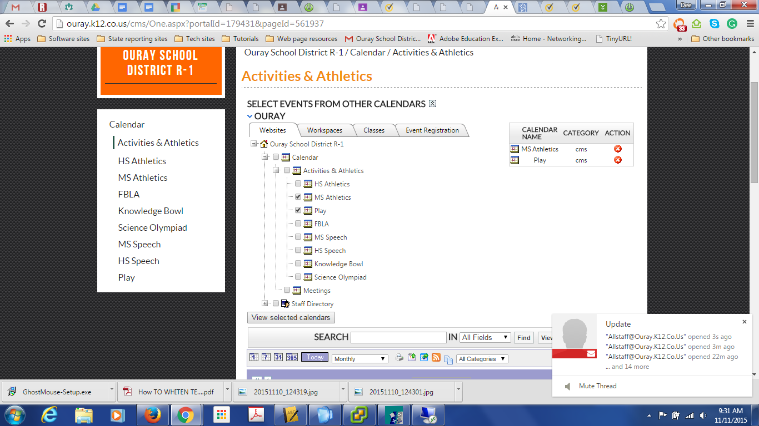
Task: Open Apps shortcut in bookmarks bar
Action: [x=17, y=39]
